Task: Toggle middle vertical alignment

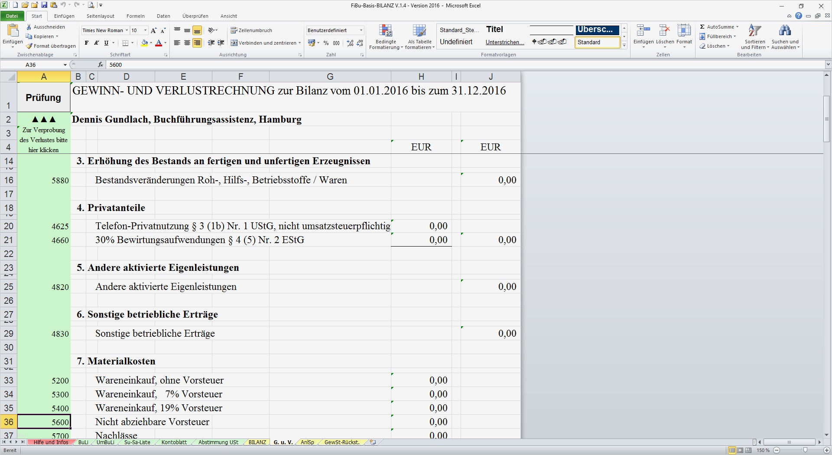Action: pyautogui.click(x=187, y=30)
